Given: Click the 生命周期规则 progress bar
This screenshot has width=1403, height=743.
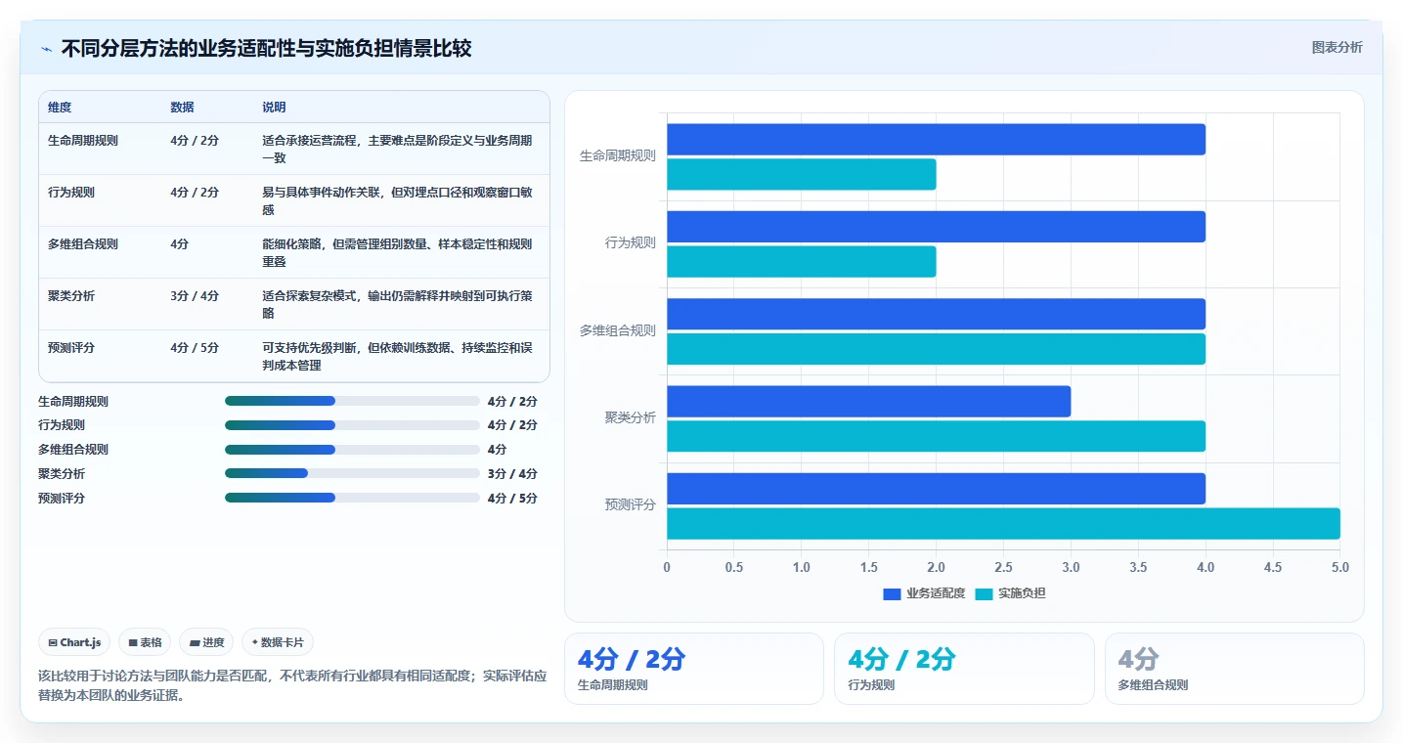Looking at the screenshot, I should tap(352, 401).
